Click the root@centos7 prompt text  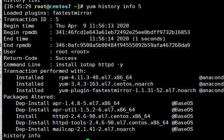pyautogui.click(x=53, y=6)
